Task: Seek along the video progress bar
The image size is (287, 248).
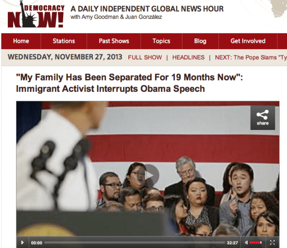Action: point(135,243)
